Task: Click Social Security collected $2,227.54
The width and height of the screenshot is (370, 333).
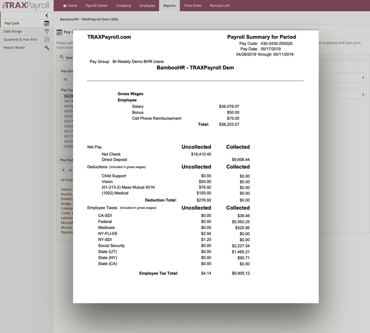Action: (240, 246)
